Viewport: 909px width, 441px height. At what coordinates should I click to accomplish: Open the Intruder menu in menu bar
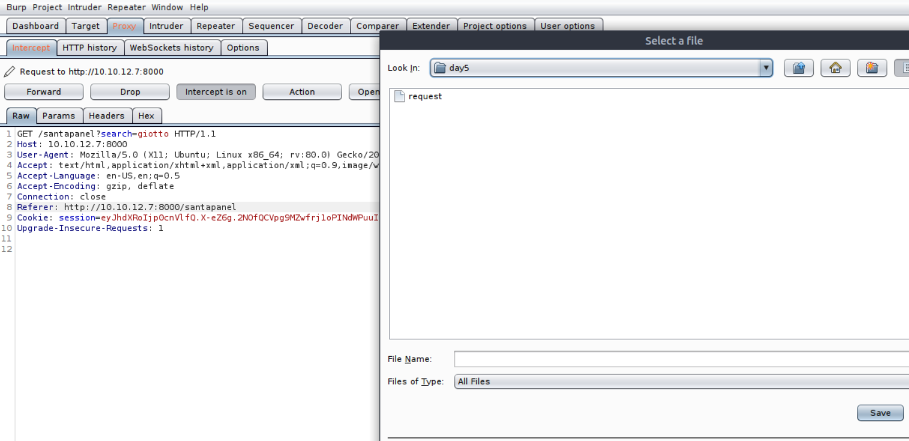pos(84,7)
